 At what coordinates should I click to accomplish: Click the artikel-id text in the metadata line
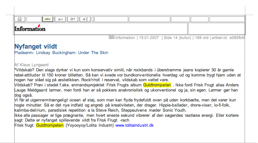pos(228,38)
